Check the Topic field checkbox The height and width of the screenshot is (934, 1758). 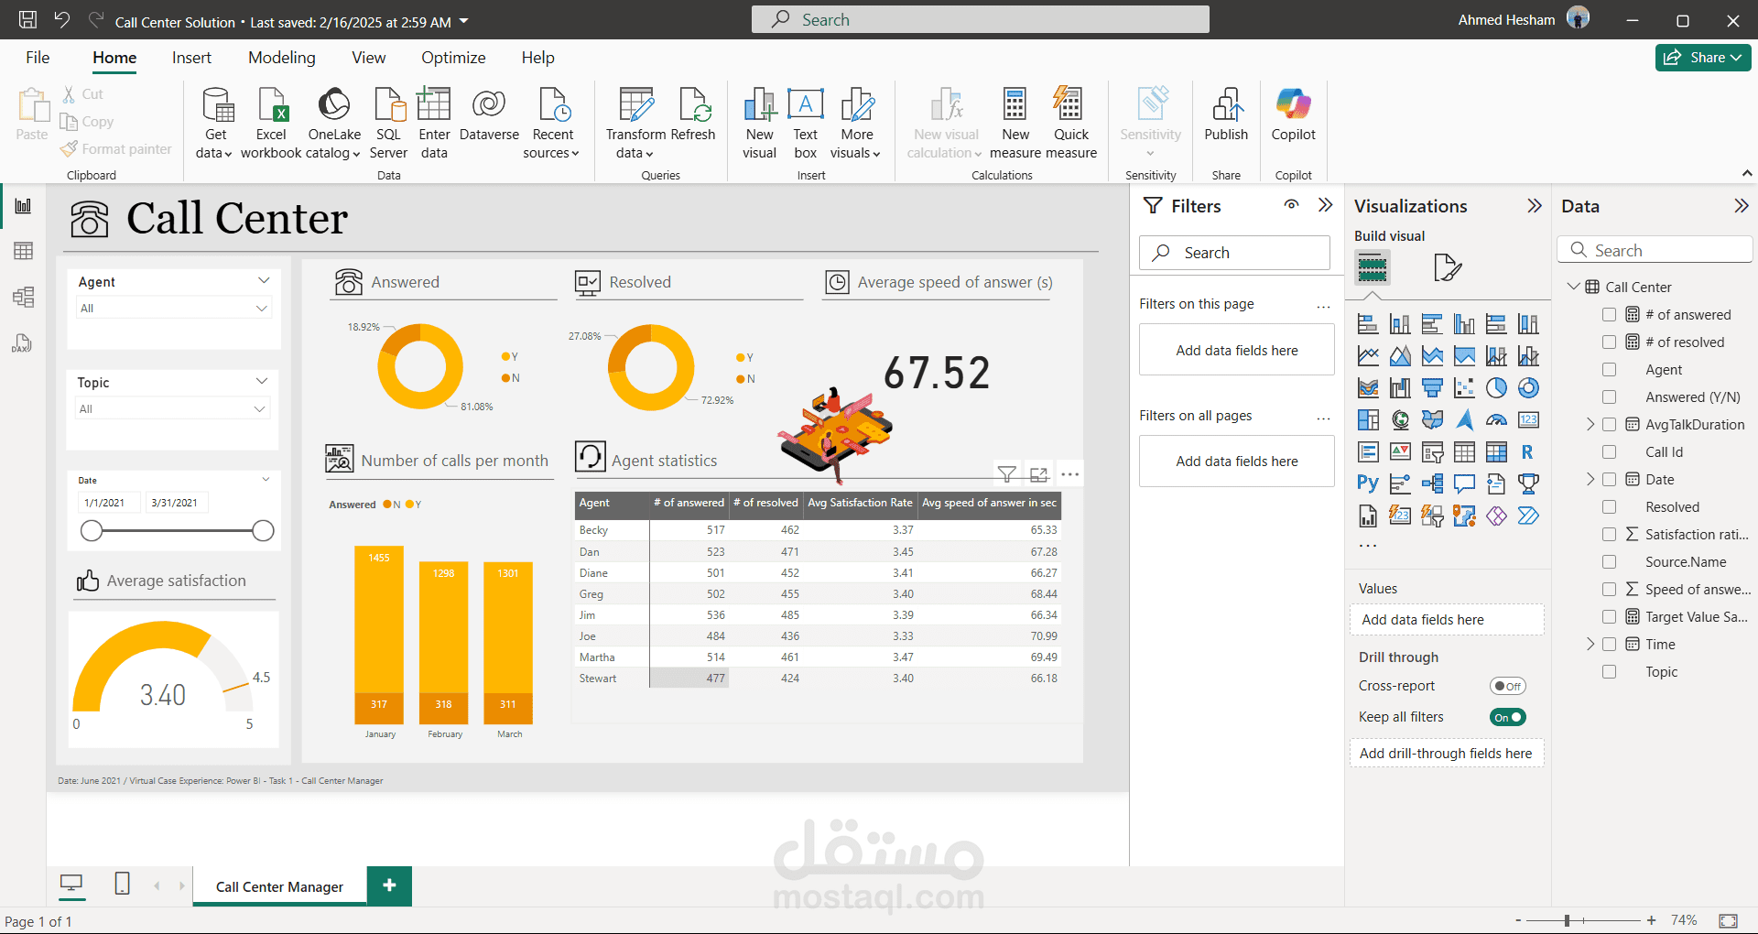pyautogui.click(x=1609, y=672)
